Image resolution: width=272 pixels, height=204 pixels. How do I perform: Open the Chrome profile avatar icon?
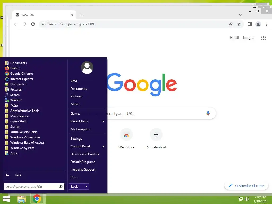point(258,24)
